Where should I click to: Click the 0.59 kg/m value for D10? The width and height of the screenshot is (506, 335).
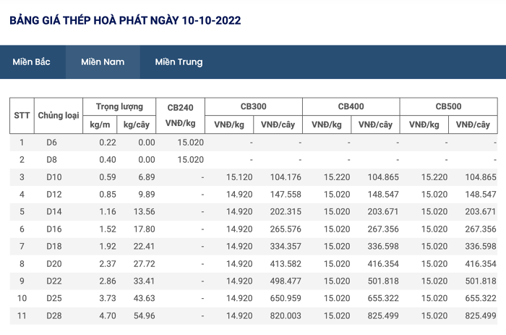108,177
